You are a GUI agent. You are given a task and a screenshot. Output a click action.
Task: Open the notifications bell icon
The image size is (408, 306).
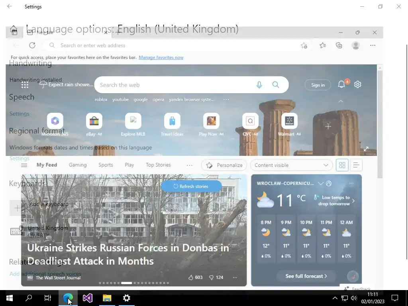point(341,84)
